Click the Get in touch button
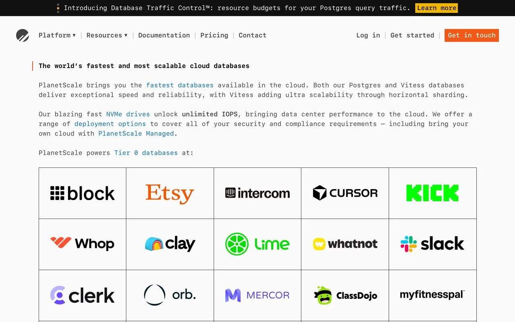Viewport: 515px width, 322px height. click(472, 35)
